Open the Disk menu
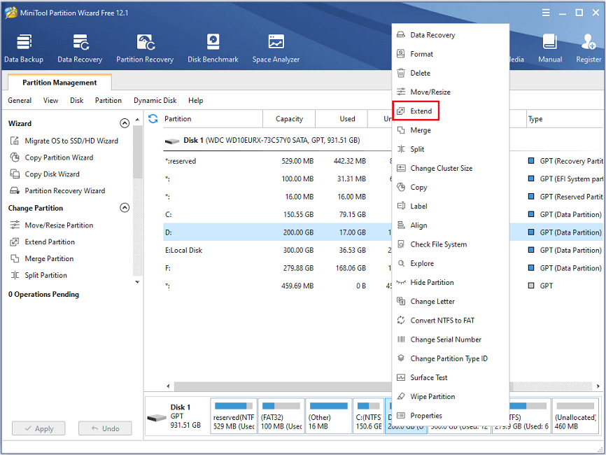606x455 pixels. pos(76,101)
